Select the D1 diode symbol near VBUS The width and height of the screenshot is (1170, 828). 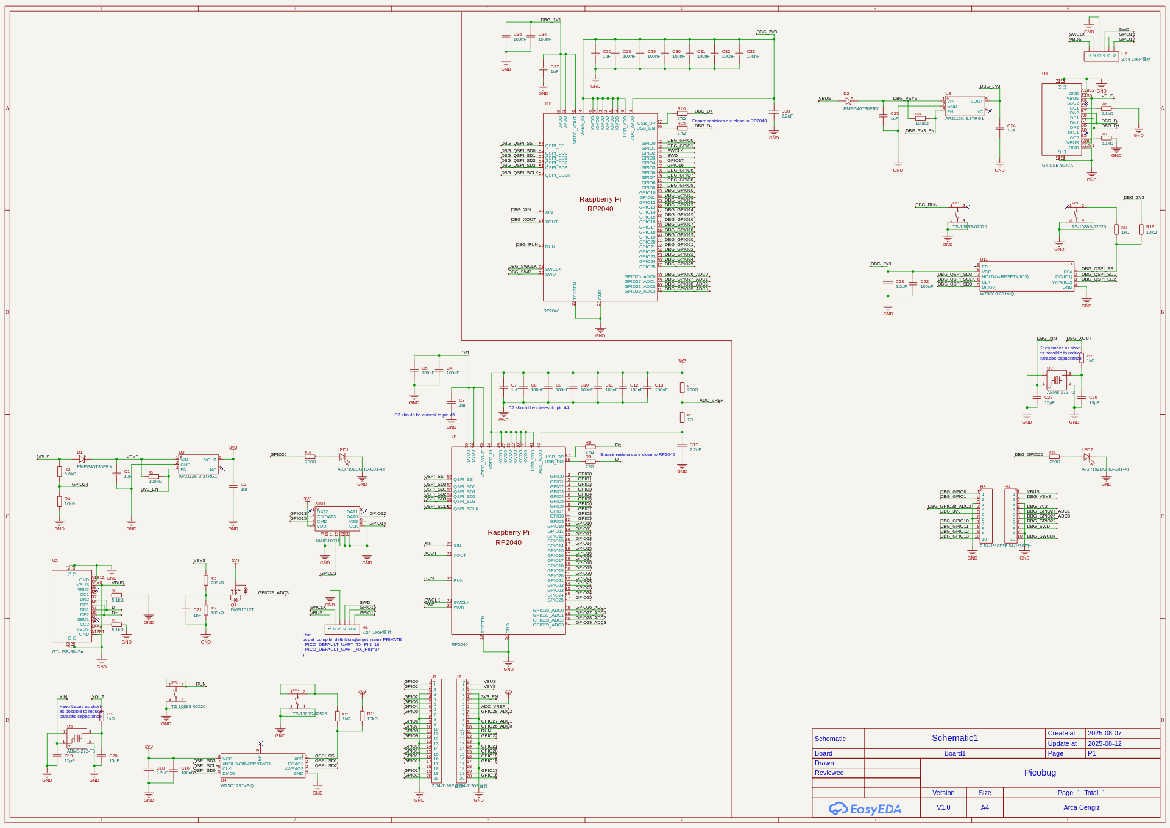tap(82, 458)
